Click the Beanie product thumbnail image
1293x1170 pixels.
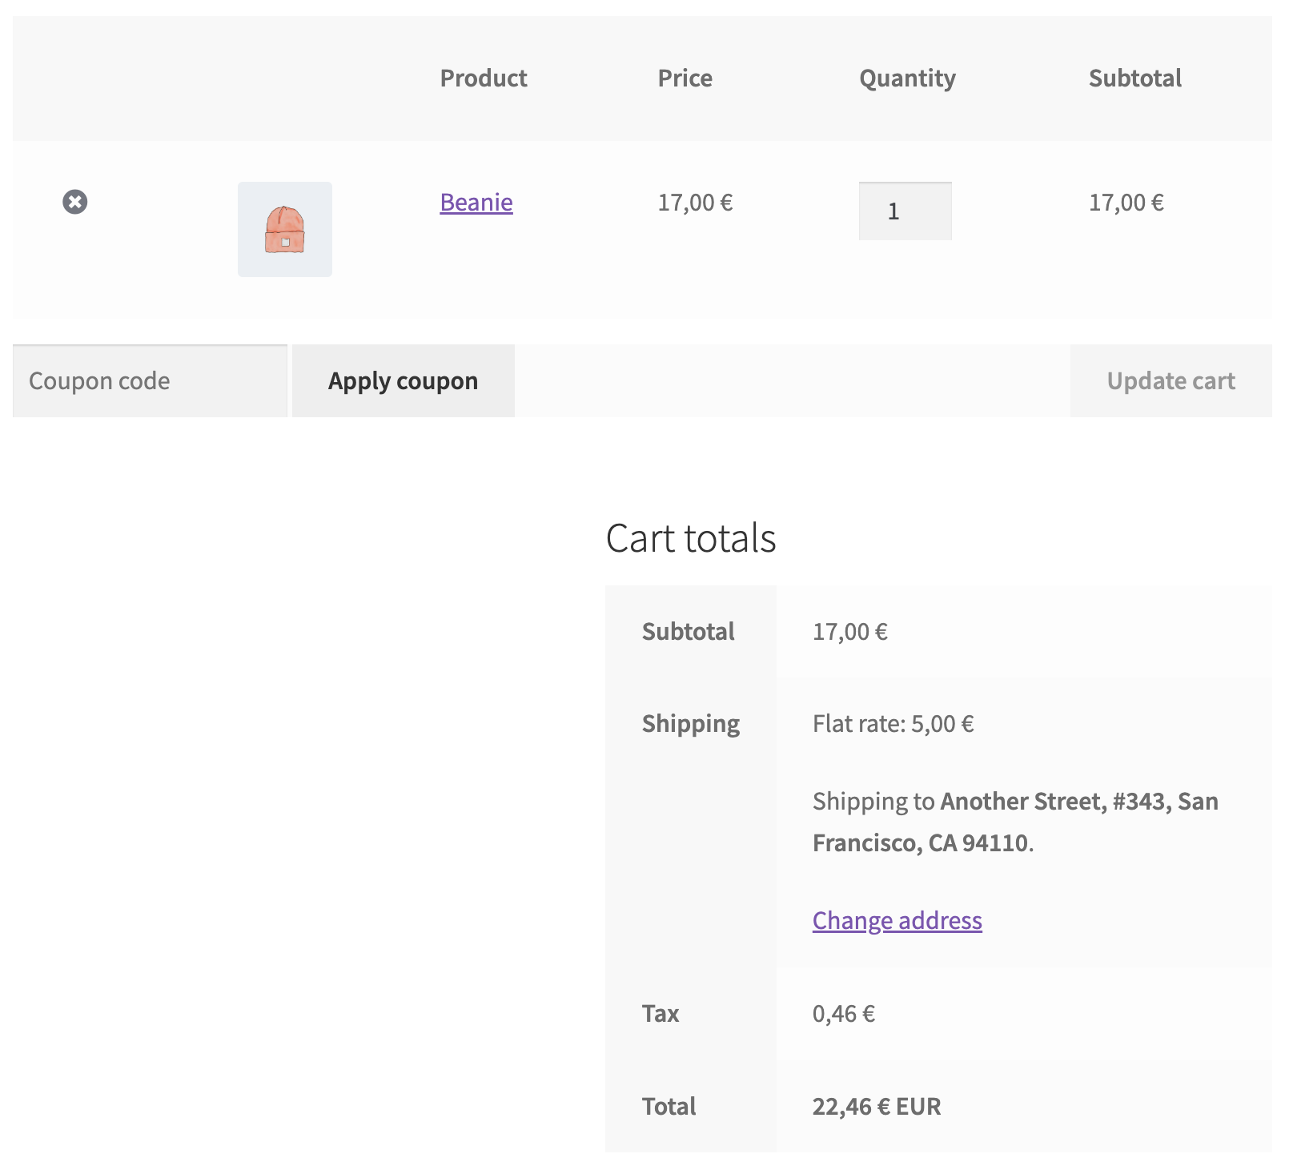pos(284,231)
